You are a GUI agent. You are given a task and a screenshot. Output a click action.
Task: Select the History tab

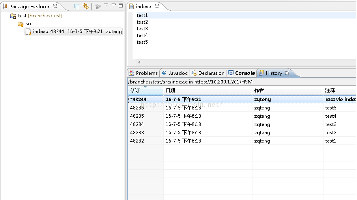click(x=274, y=73)
